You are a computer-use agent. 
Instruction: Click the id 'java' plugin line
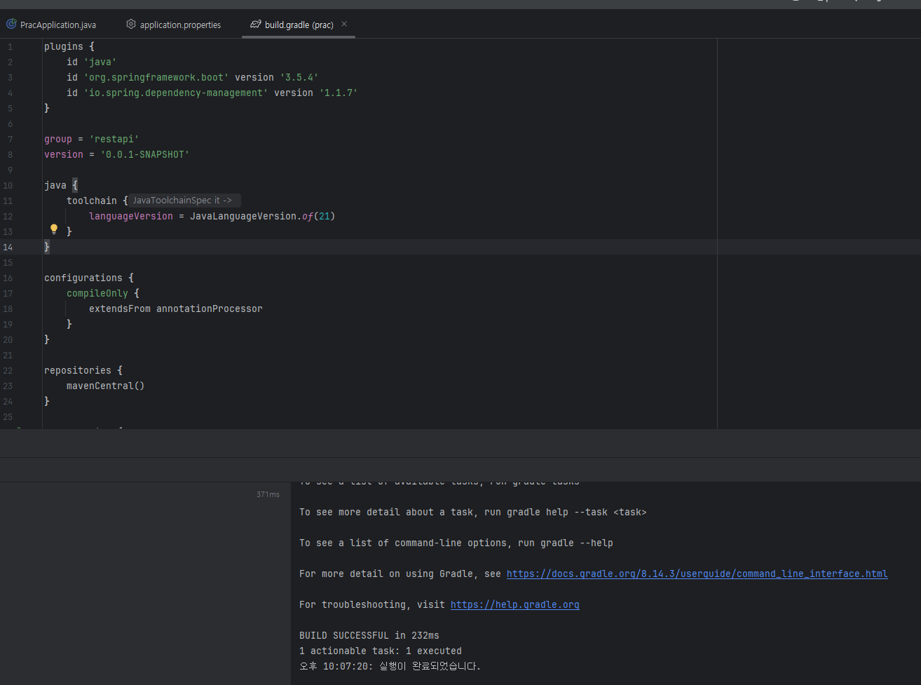pos(92,62)
